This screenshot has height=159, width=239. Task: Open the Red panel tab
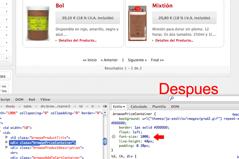tap(32, 100)
